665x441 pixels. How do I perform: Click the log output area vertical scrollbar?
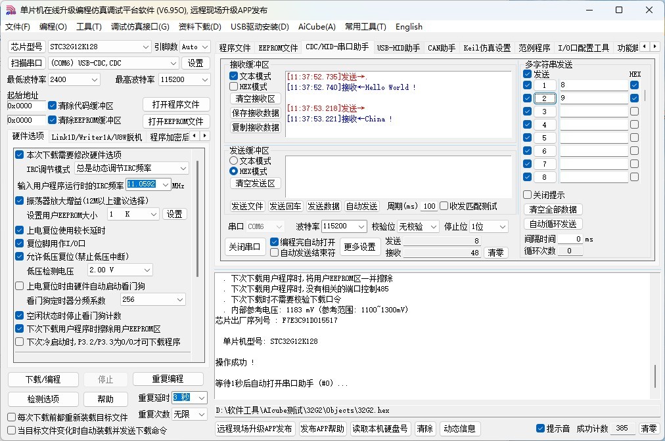655,377
